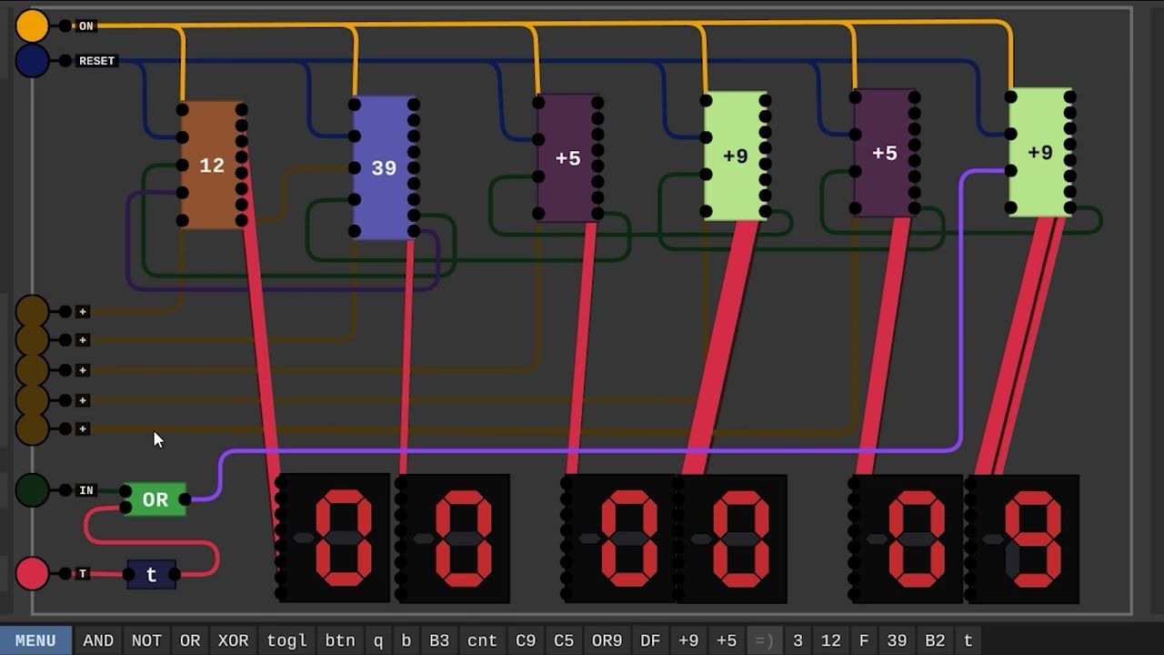Select the cnt counter component

[483, 640]
